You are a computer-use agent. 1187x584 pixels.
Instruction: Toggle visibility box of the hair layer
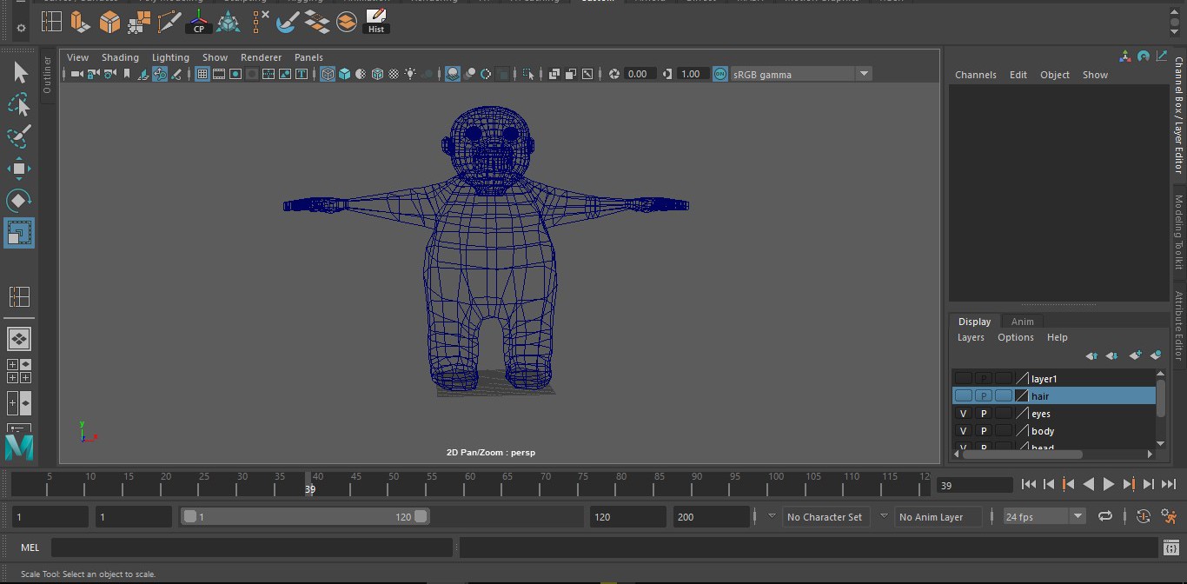click(963, 396)
